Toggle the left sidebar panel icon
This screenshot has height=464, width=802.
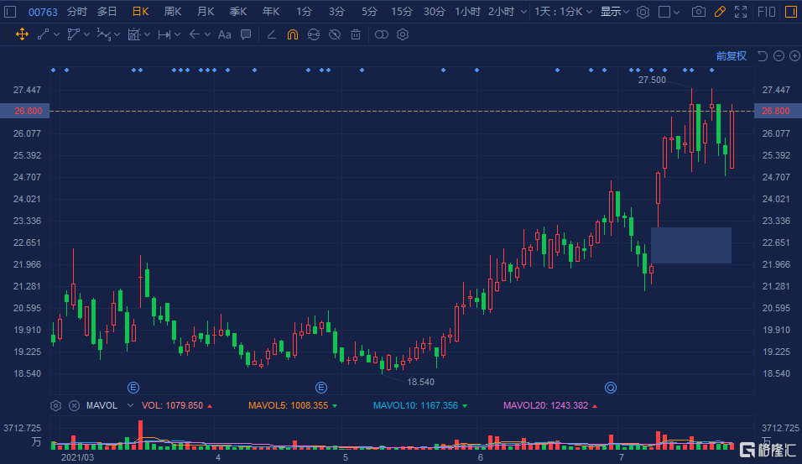[x=10, y=11]
